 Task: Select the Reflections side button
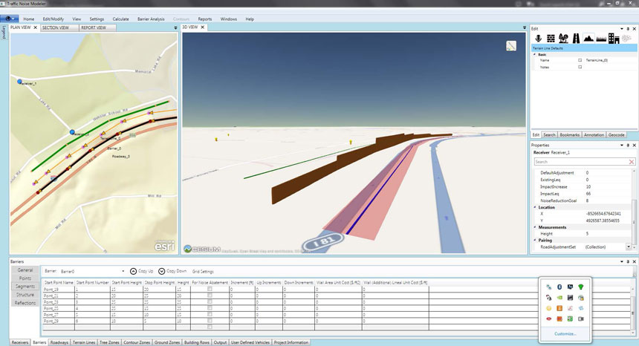25,303
